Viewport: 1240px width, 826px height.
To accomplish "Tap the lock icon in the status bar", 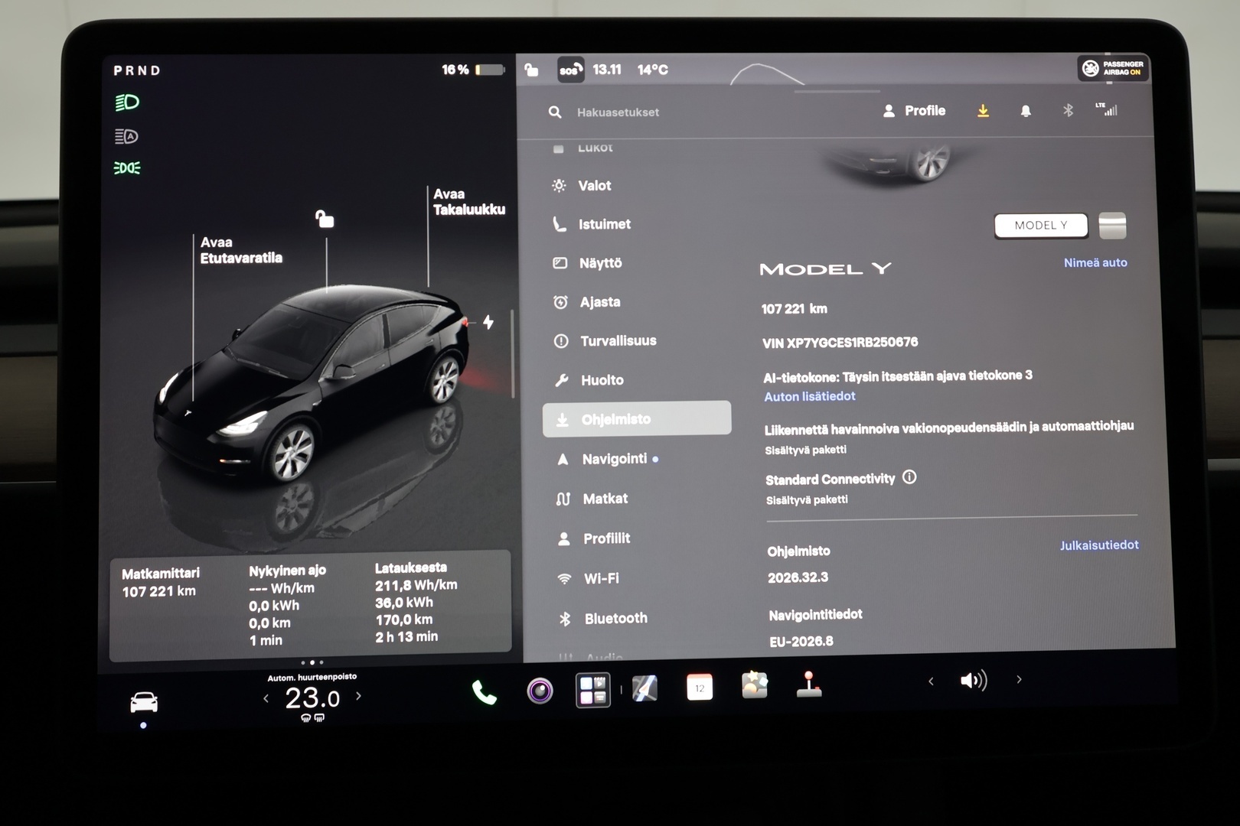I will click(x=531, y=70).
